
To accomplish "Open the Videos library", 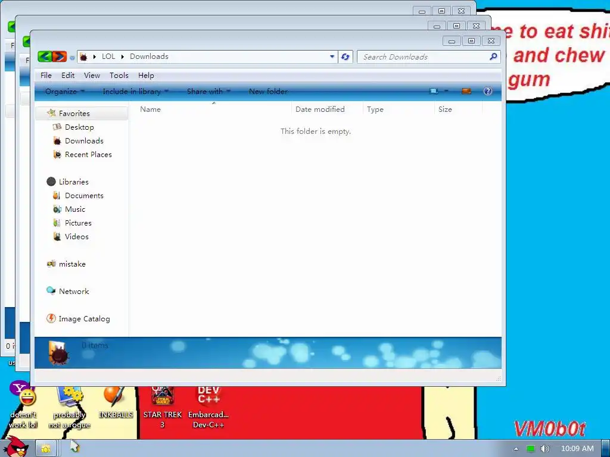I will coord(77,237).
